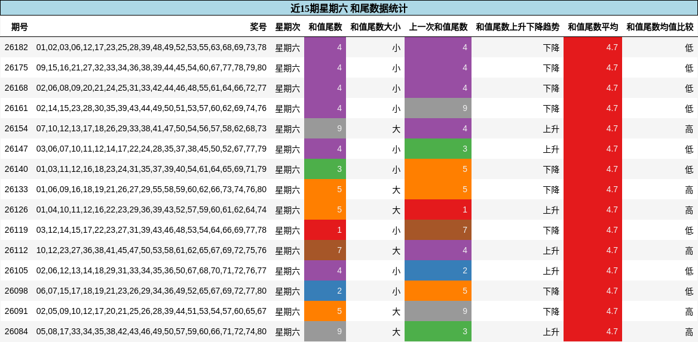This screenshot has width=698, height=342.
Task: Select period number 26105
Action: pos(17,271)
